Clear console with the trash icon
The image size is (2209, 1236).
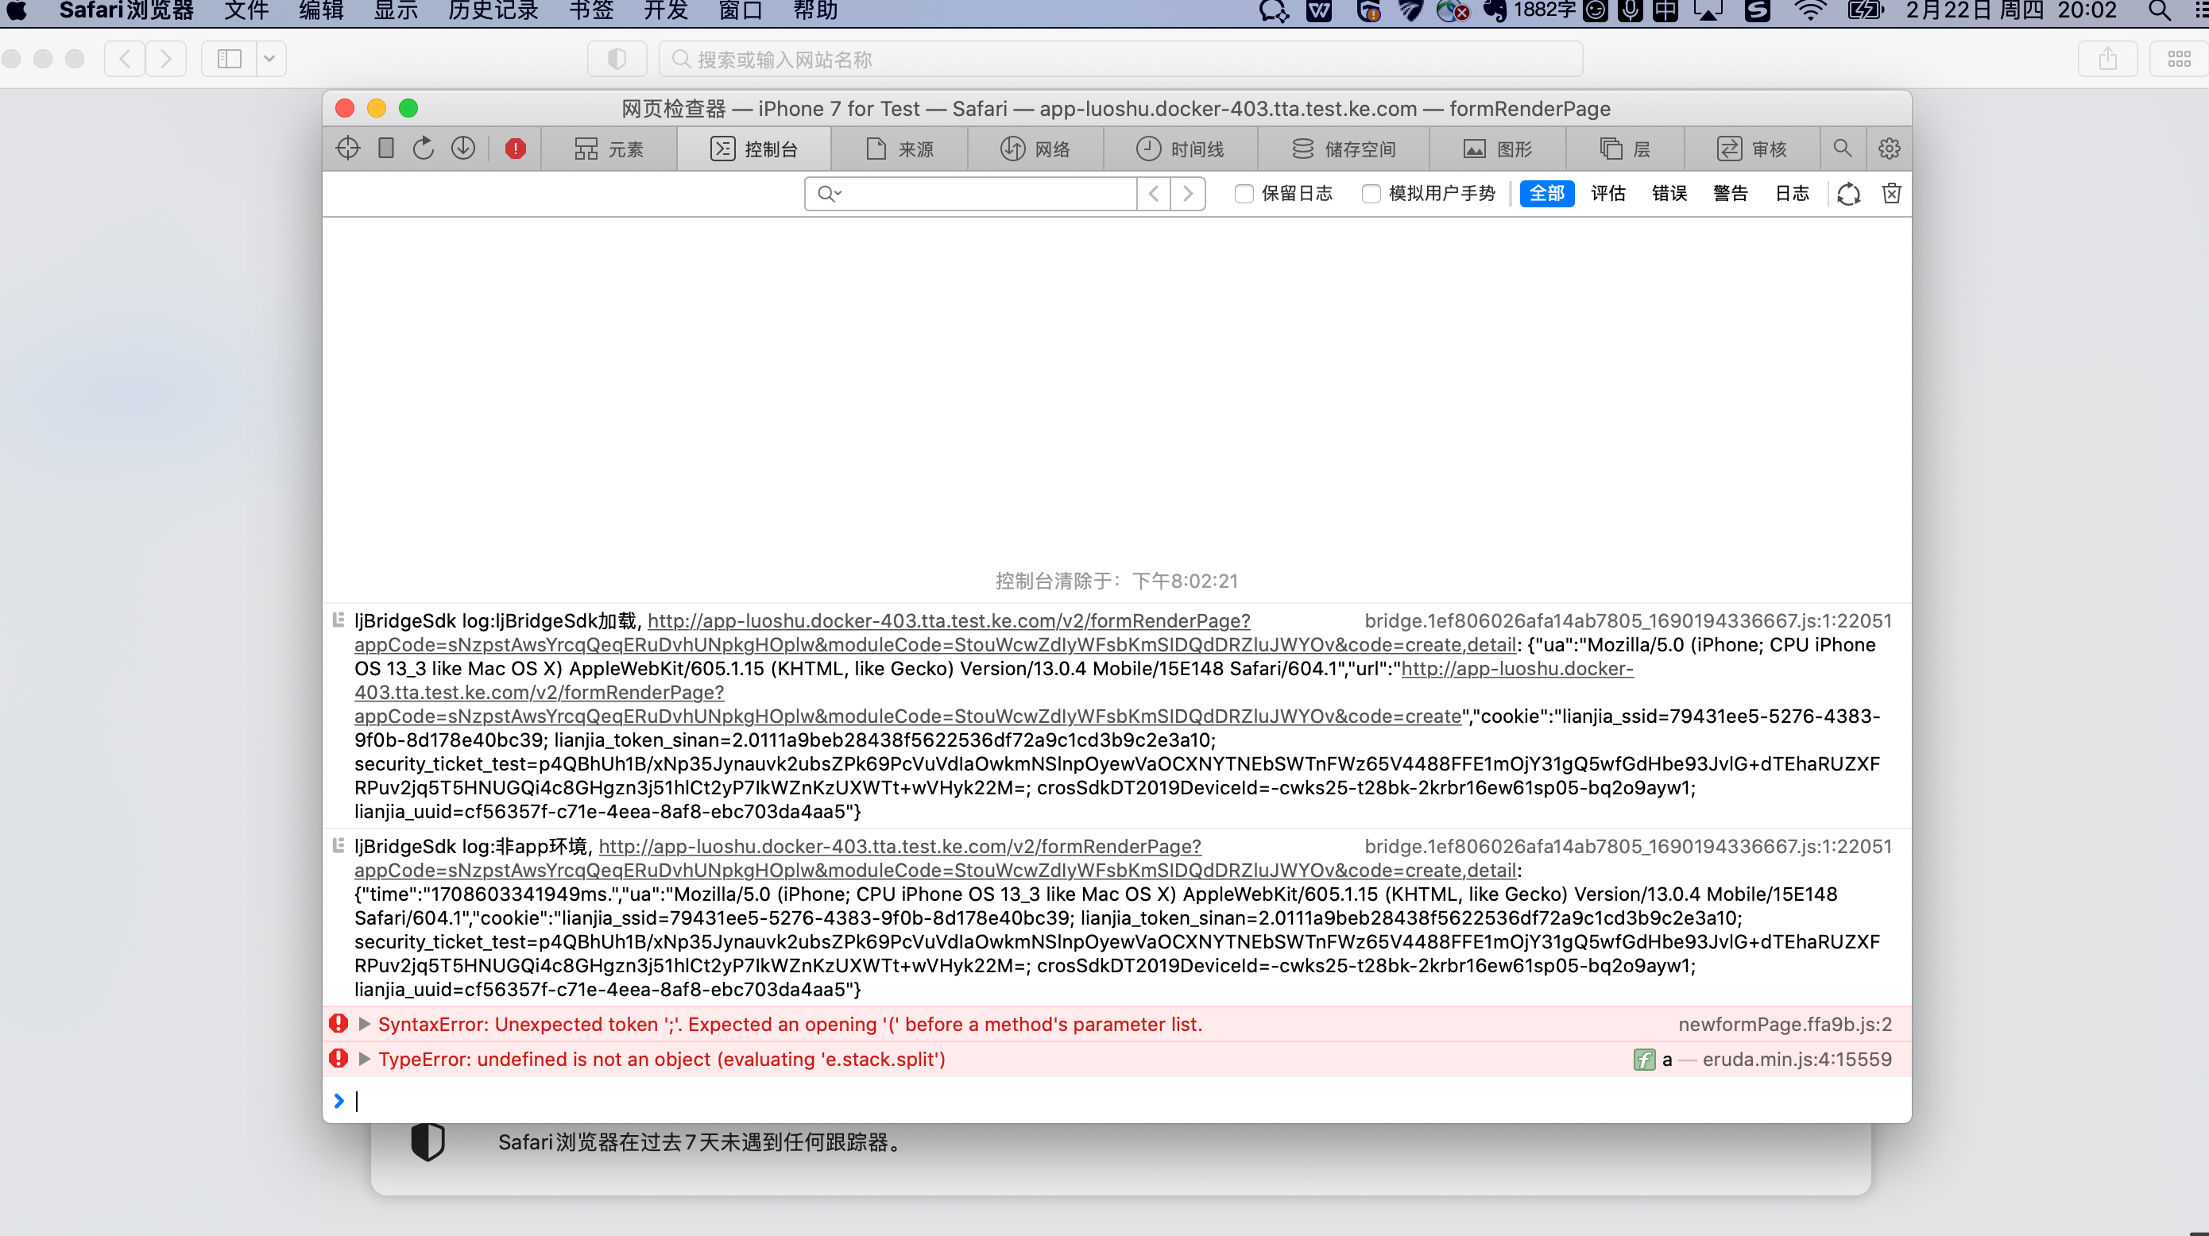pos(1891,194)
